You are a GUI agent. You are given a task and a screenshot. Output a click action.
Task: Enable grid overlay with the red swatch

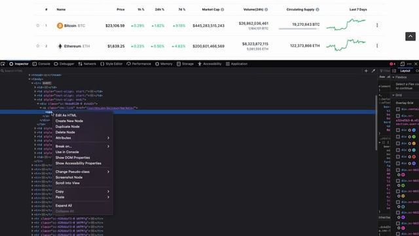pos(398,157)
